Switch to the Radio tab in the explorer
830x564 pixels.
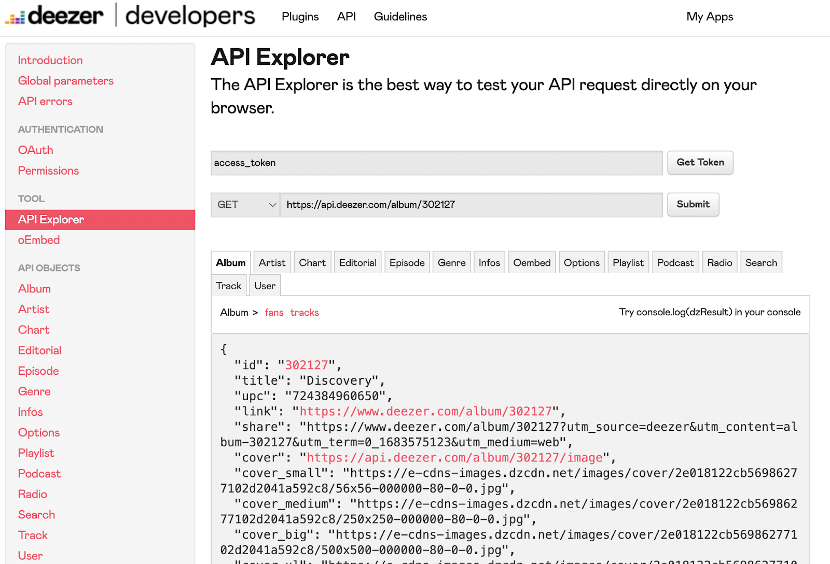720,263
